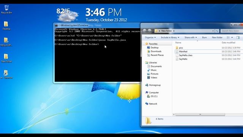Open the Share with dropdown
The height and width of the screenshot is (137, 243).
pos(191,37)
